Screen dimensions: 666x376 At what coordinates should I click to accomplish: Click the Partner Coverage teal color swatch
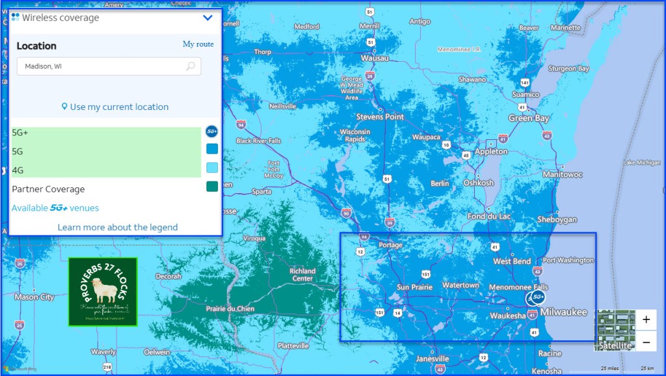212,187
